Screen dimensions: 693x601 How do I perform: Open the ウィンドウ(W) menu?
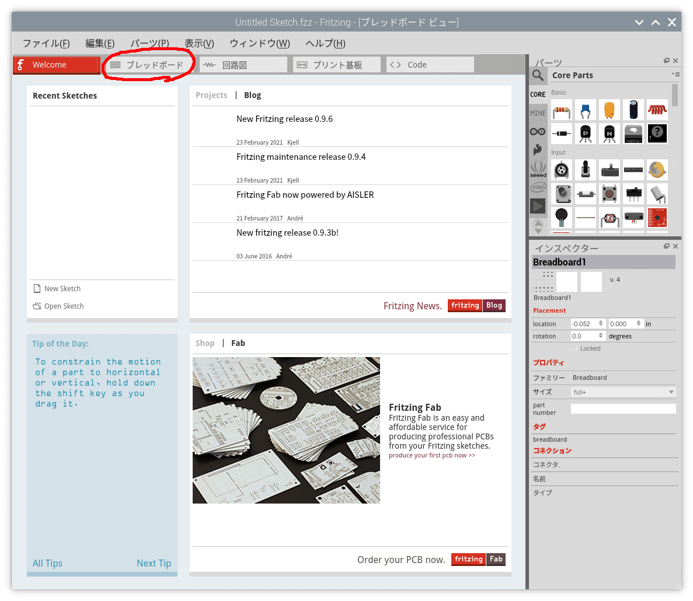[260, 43]
